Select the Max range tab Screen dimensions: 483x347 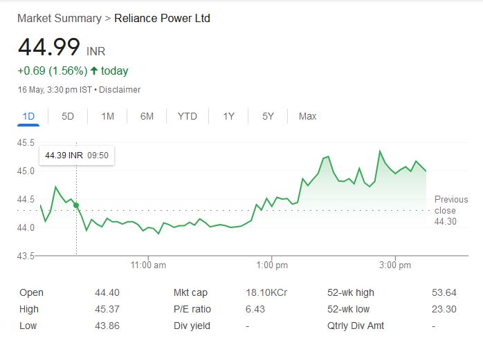coord(307,116)
